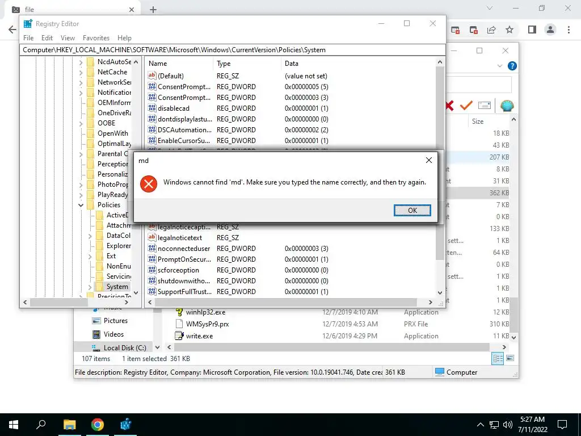Expand the PhotoProp registry key
Screen dimensions: 581x436
pyautogui.click(x=81, y=185)
